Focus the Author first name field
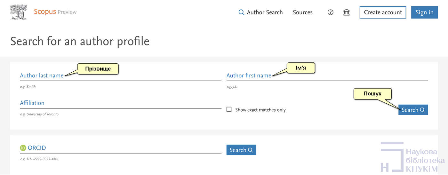Screen dimensions: 448x175 coord(327,76)
